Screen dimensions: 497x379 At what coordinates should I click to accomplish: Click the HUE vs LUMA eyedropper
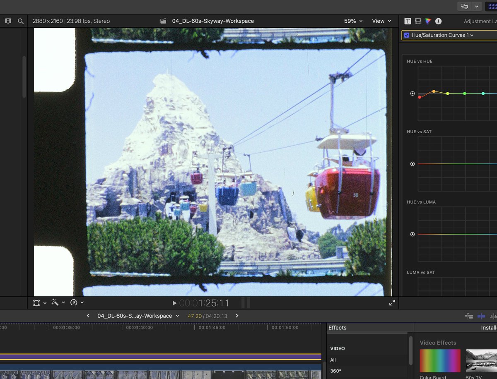tap(413, 234)
